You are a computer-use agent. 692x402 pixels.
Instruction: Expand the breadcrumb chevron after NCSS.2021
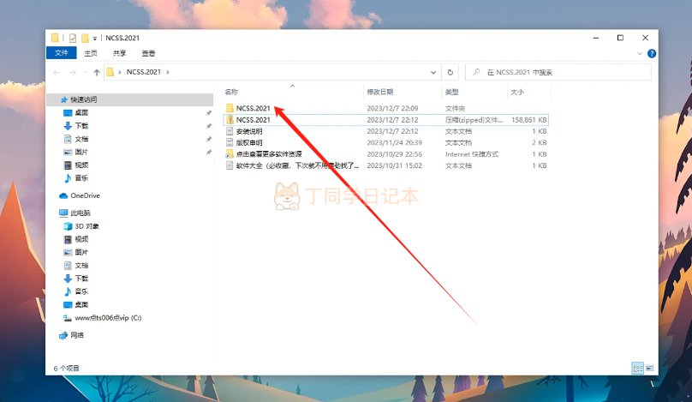[x=168, y=72]
